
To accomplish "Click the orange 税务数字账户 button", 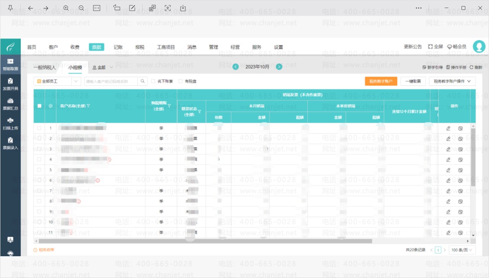I will click(381, 81).
